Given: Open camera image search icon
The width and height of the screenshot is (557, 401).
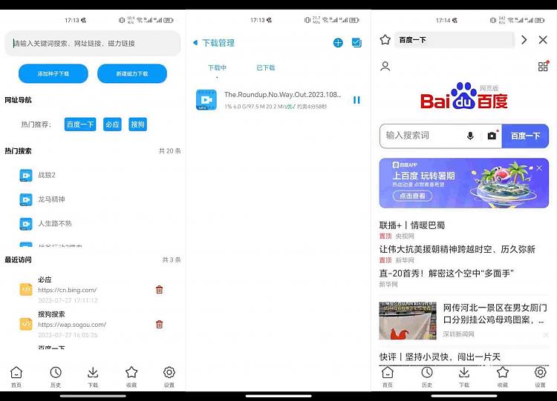Looking at the screenshot, I should coord(492,136).
